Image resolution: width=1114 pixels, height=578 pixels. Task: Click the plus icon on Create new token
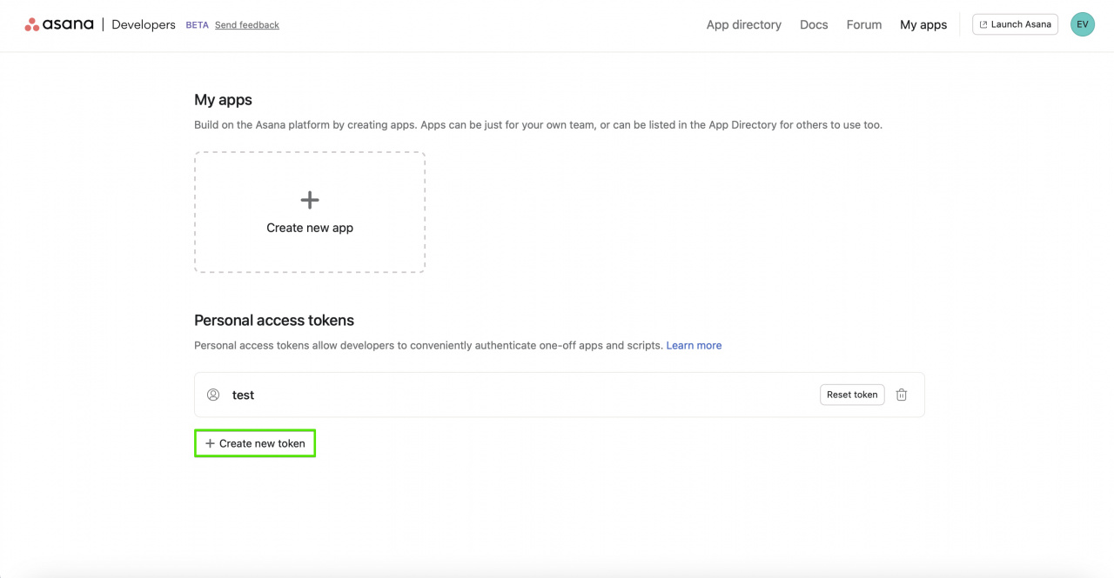[209, 443]
